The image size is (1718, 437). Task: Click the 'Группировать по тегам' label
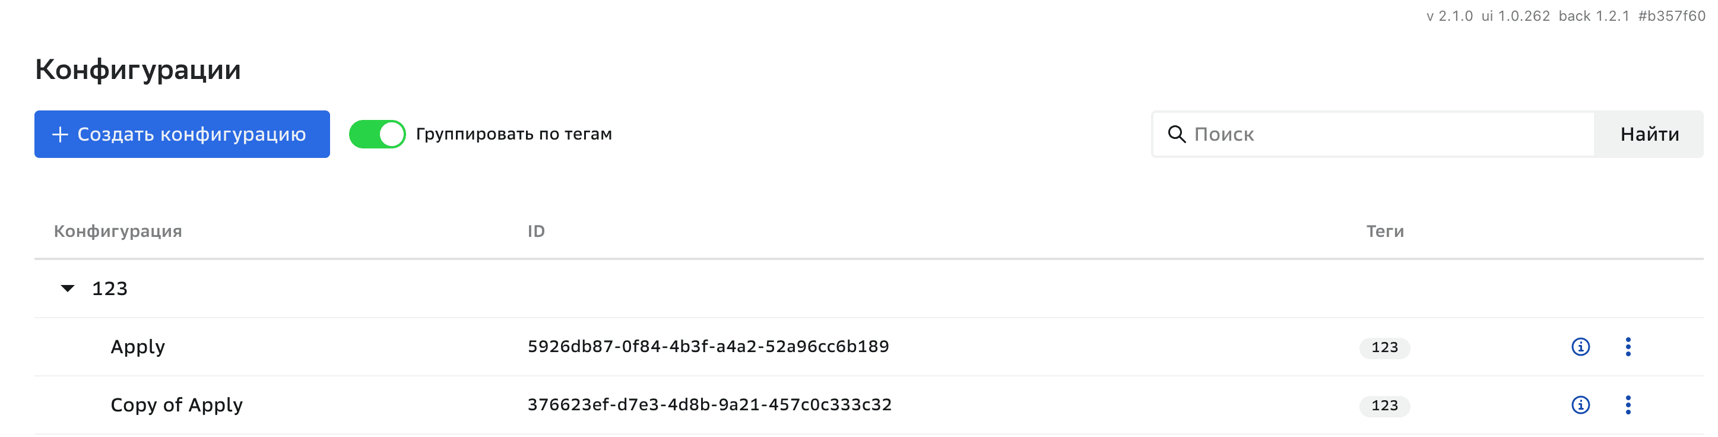514,134
